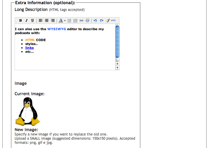Remove link with broken chain icon
Viewport: 212px width, 148px height.
pyautogui.click(x=87, y=21)
